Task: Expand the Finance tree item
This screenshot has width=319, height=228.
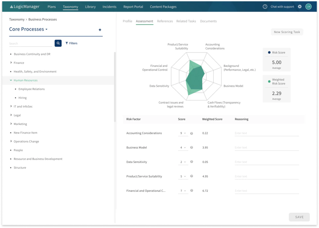Action: 10,63
